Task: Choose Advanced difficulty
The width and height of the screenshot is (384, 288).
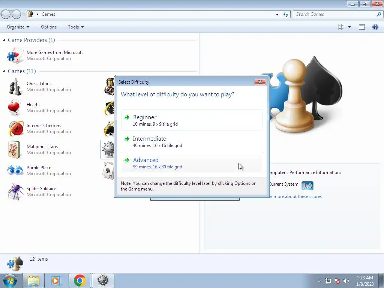Action: coord(192,163)
